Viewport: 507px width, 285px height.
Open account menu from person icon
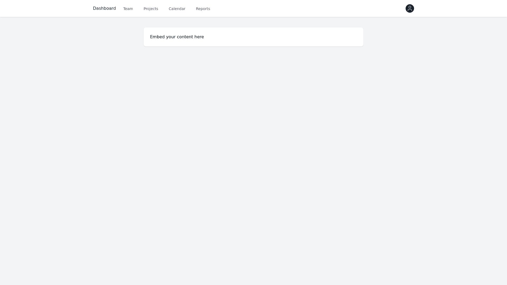click(x=410, y=8)
